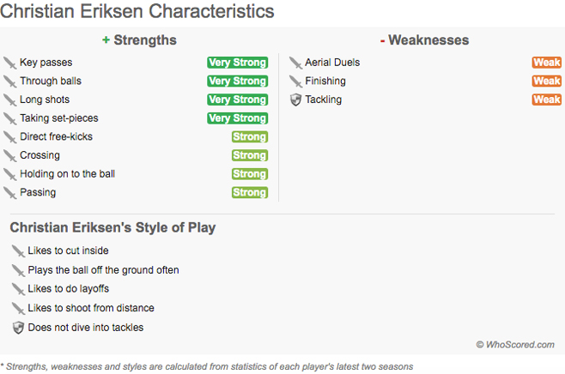Screen dimensions: 565x374
Task: Click the Weak badge for Tackling
Action: (x=546, y=100)
